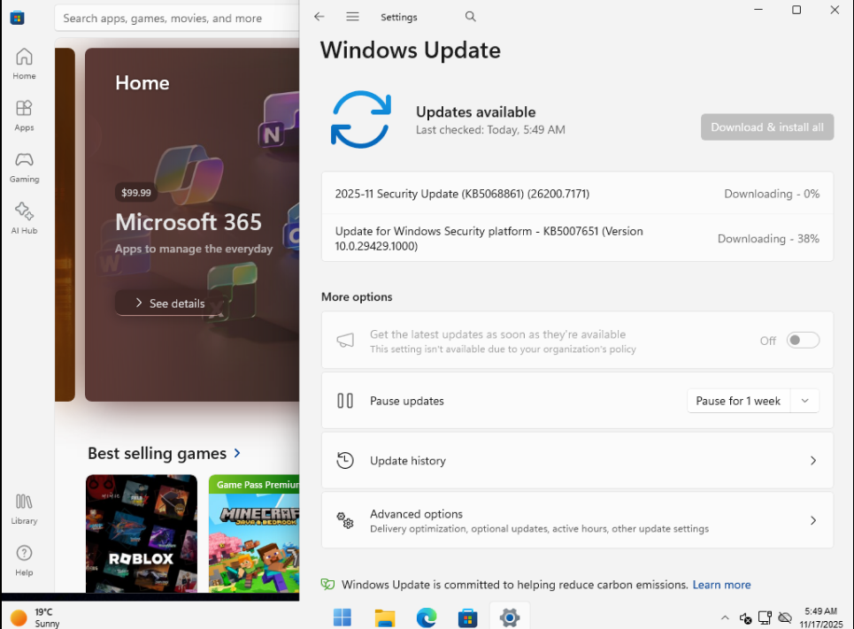This screenshot has width=854, height=629.
Task: Open Gaming section in Microsoft Store
Action: point(24,167)
